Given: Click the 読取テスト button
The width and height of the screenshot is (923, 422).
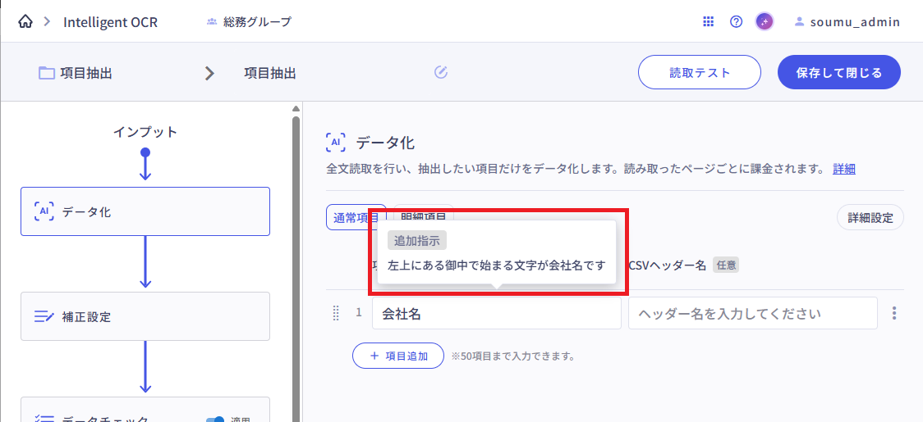Looking at the screenshot, I should [x=700, y=72].
